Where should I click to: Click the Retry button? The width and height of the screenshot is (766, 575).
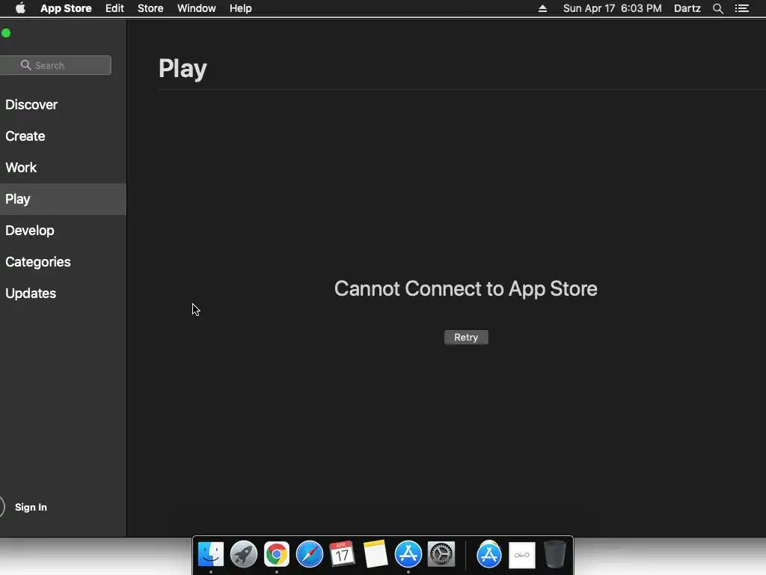pos(466,338)
